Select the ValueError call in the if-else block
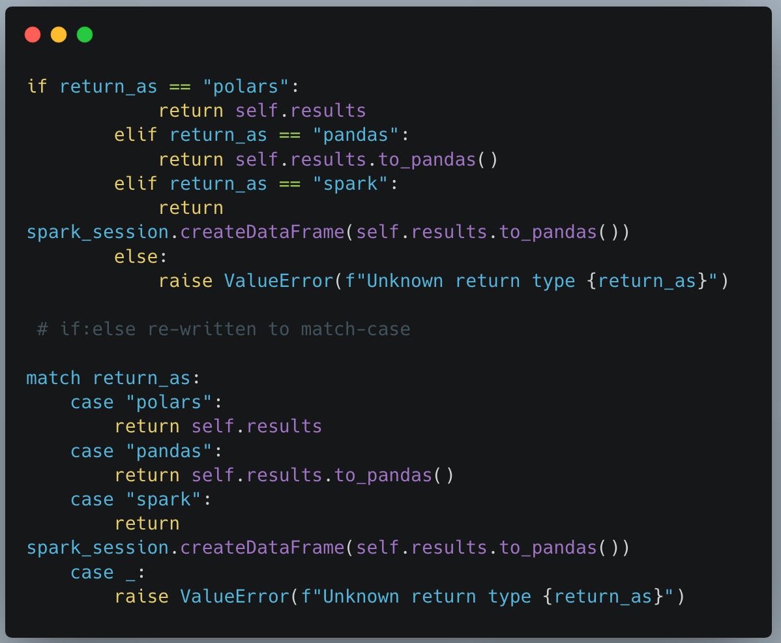781x643 pixels. point(280,280)
